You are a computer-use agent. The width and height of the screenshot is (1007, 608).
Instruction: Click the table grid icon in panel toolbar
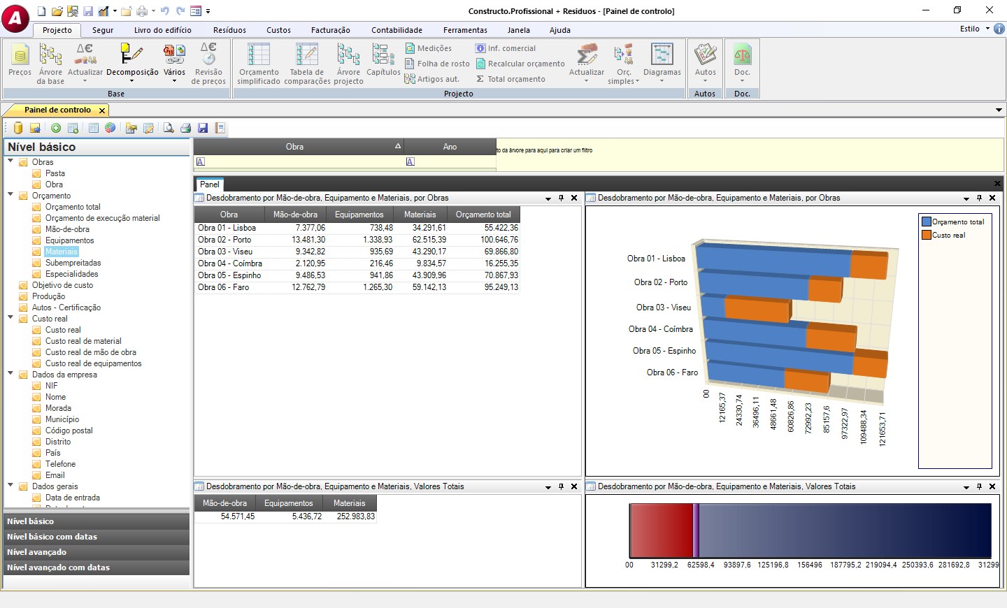pyautogui.click(x=93, y=128)
